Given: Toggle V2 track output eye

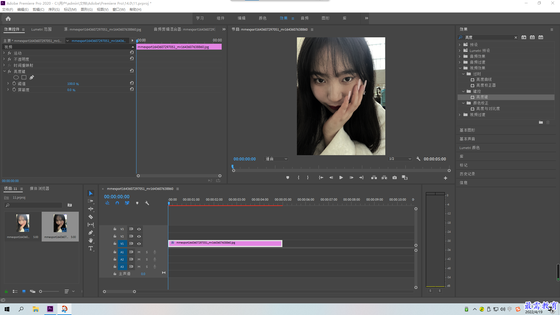Looking at the screenshot, I should (139, 236).
